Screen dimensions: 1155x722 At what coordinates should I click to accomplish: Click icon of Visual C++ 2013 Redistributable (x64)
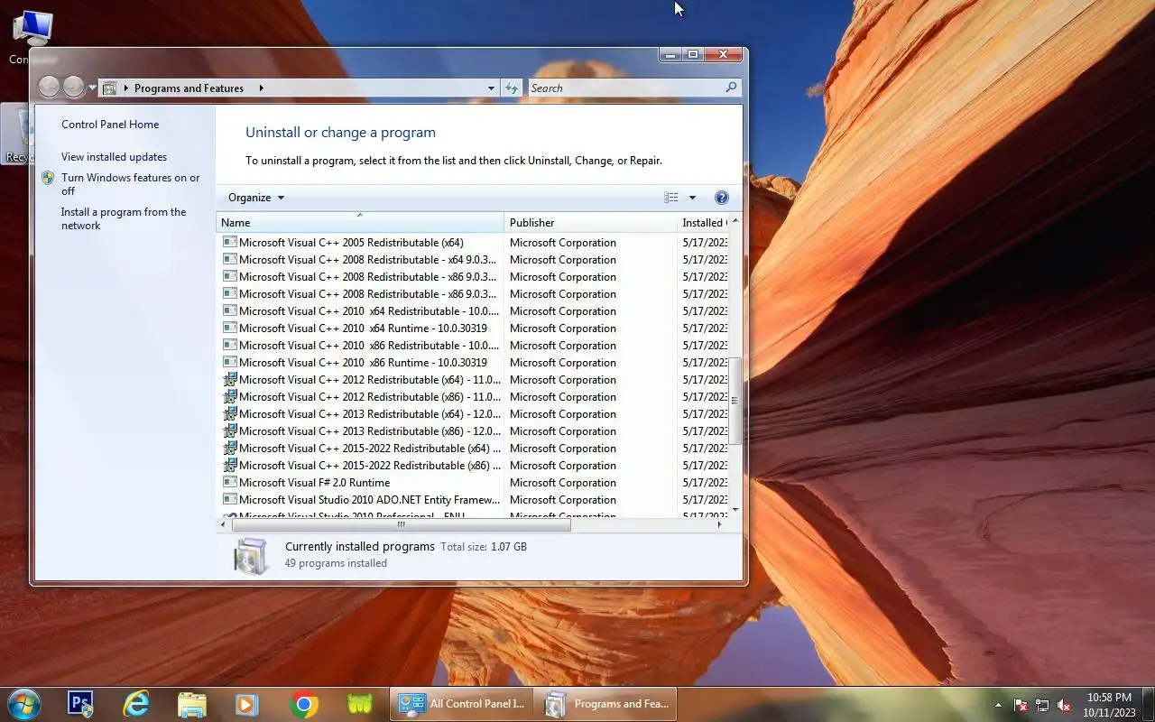[229, 413]
